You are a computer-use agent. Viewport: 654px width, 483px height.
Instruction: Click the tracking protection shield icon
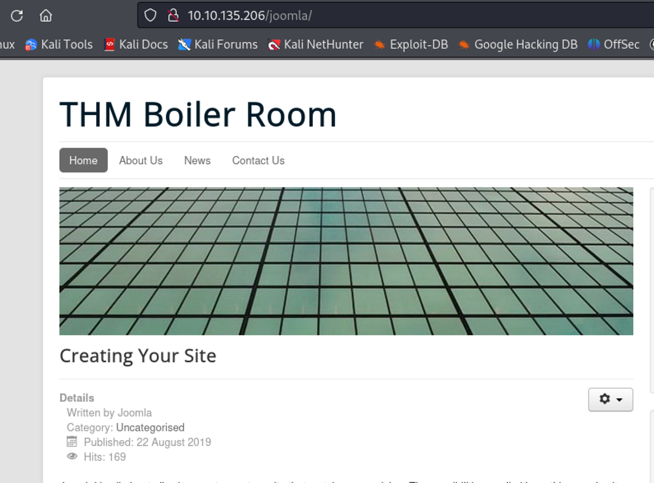coord(149,15)
